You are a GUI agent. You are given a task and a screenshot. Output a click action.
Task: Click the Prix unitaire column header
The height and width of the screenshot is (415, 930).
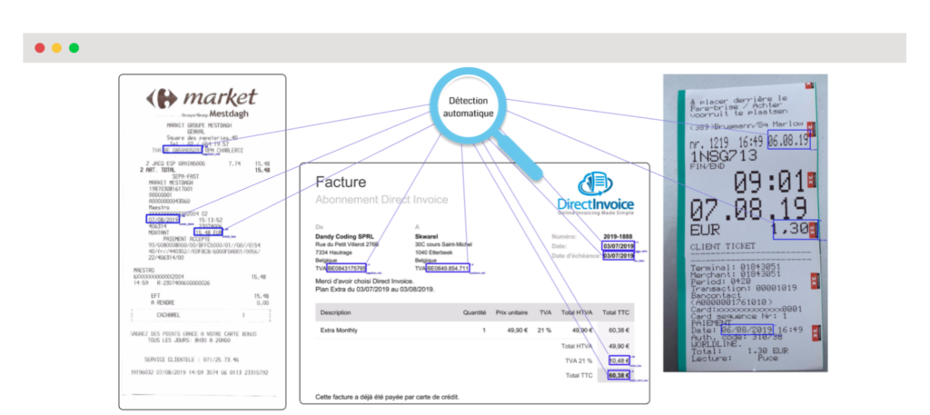(x=512, y=312)
